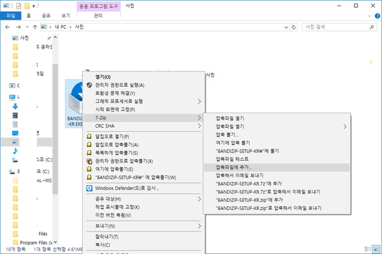
Task: Click the up-arrow navigation icon
Action: (35, 27)
